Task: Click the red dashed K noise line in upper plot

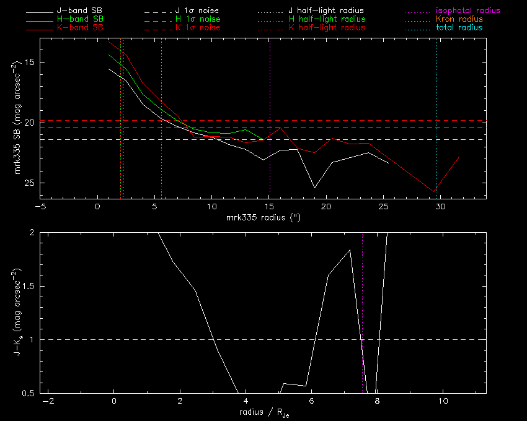Action: tap(310, 121)
